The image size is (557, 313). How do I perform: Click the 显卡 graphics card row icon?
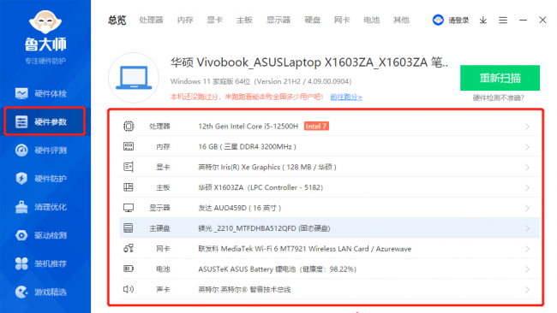(129, 167)
